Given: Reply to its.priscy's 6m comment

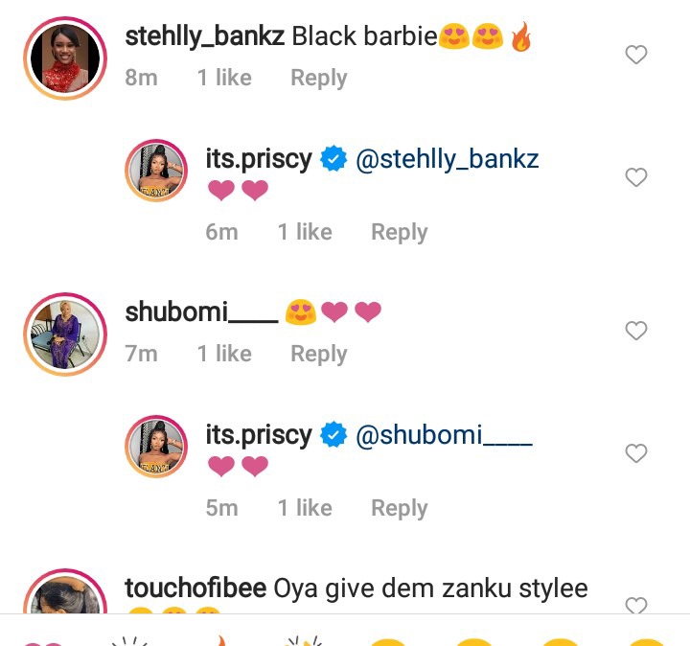Looking at the screenshot, I should [x=400, y=232].
